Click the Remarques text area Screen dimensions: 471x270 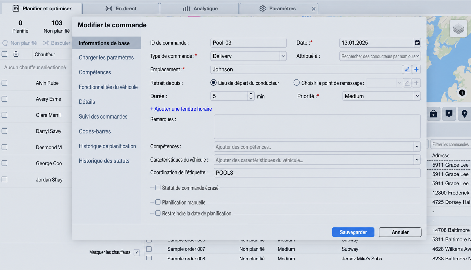tap(317, 127)
